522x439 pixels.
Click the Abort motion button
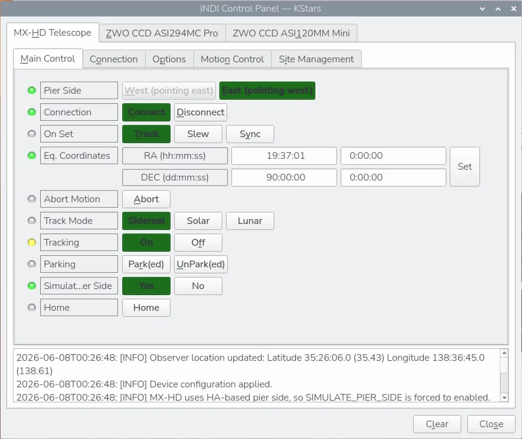[x=146, y=199]
